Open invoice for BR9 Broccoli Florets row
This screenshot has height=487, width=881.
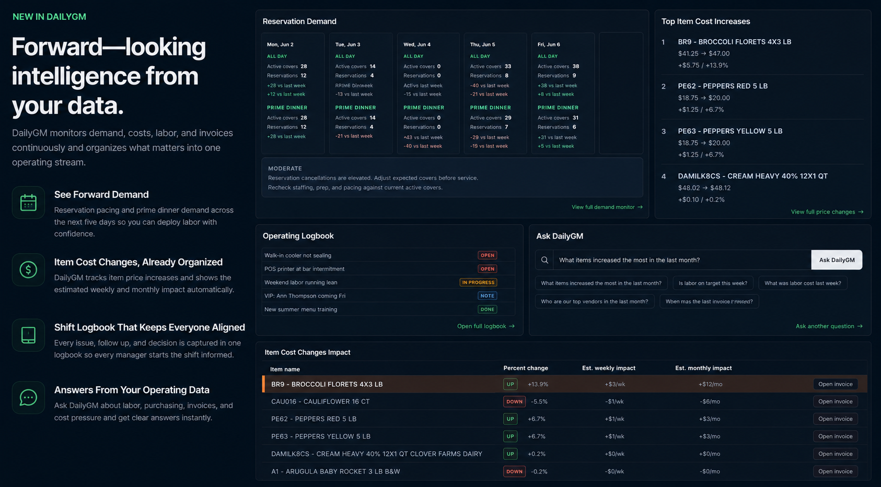tap(835, 384)
